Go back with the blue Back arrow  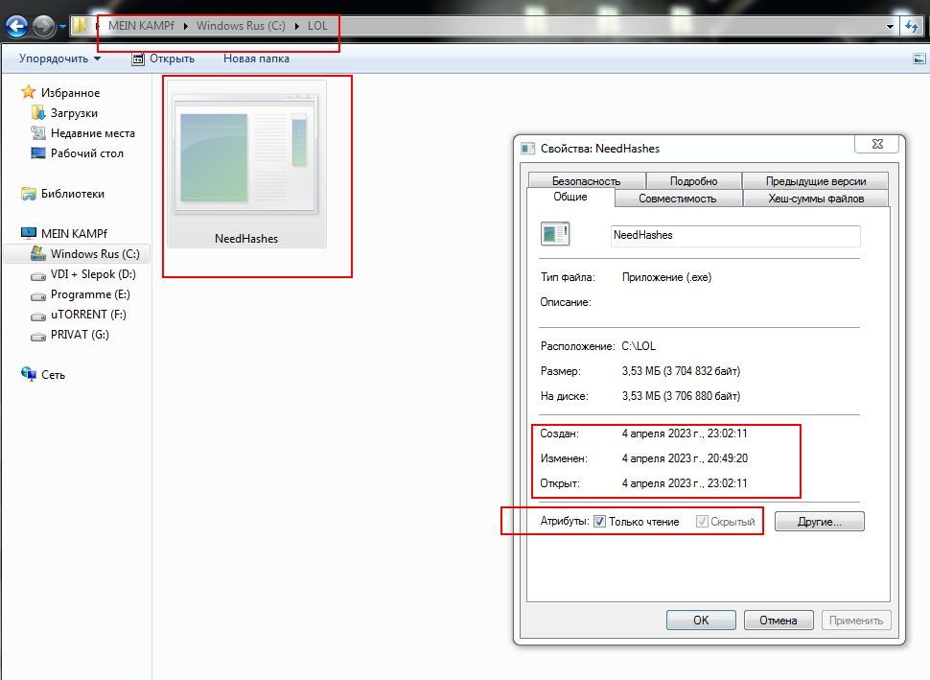coord(16,26)
